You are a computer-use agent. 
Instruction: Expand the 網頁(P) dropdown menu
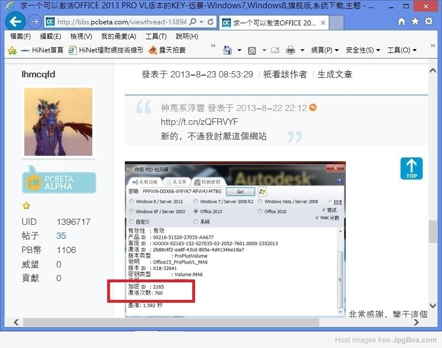pos(325,50)
